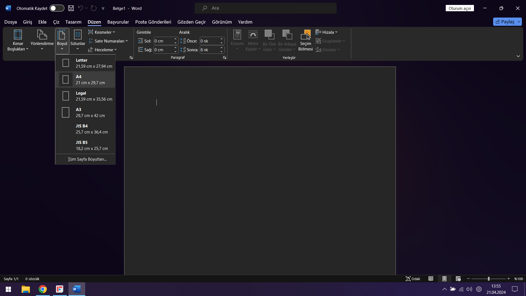Click Tüm Sayfa Boyutları link
The width and height of the screenshot is (526, 296).
pos(87,159)
